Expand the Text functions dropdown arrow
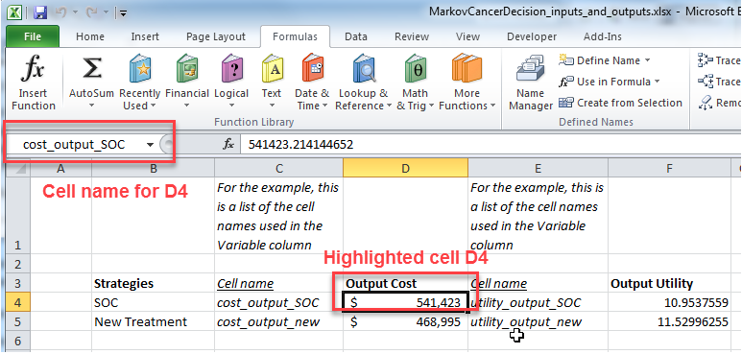742x354 pixels. (x=272, y=106)
